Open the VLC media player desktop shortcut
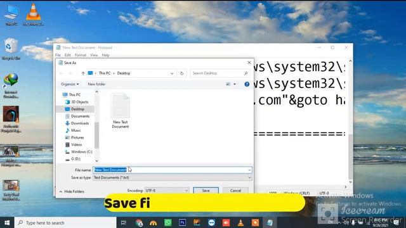The height and width of the screenshot is (228, 406). click(34, 15)
